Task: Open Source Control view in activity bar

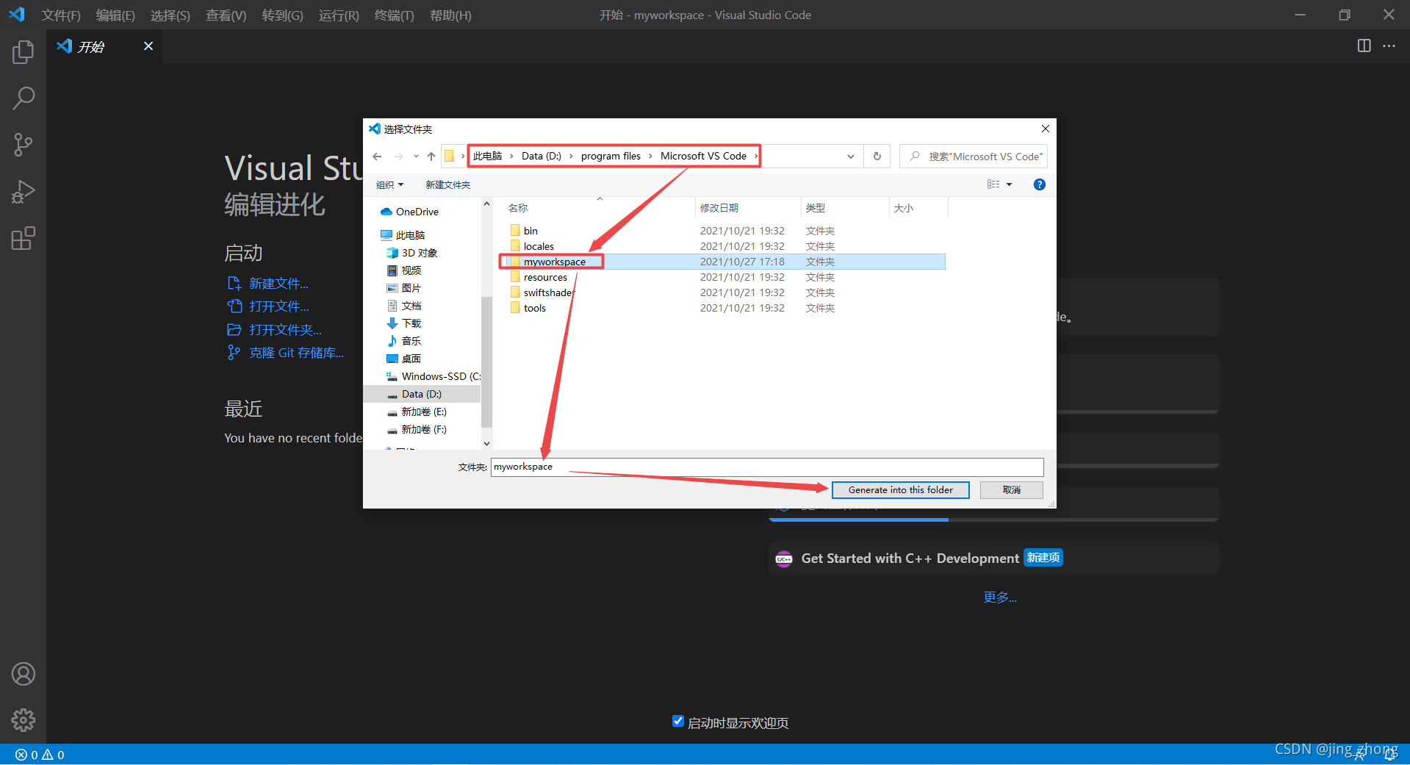Action: pyautogui.click(x=23, y=145)
